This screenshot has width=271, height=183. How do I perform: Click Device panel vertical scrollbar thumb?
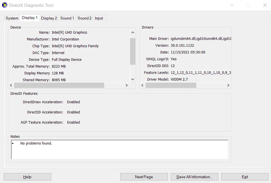(x=133, y=51)
